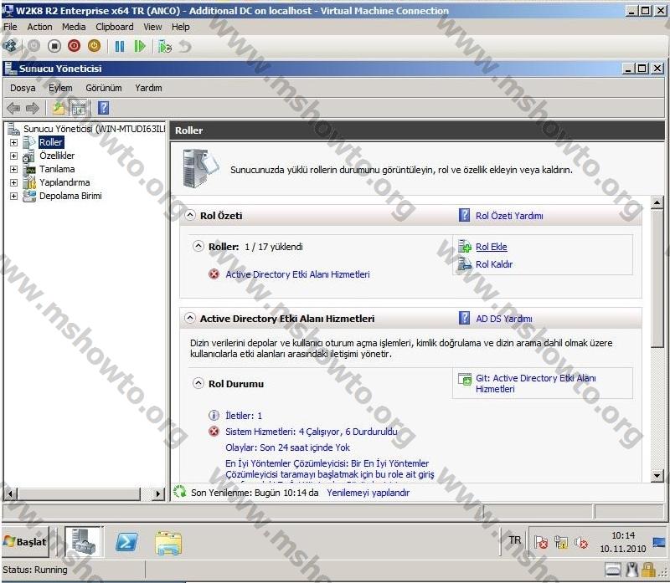
Task: Open the File menu of VM Connection
Action: [10, 27]
